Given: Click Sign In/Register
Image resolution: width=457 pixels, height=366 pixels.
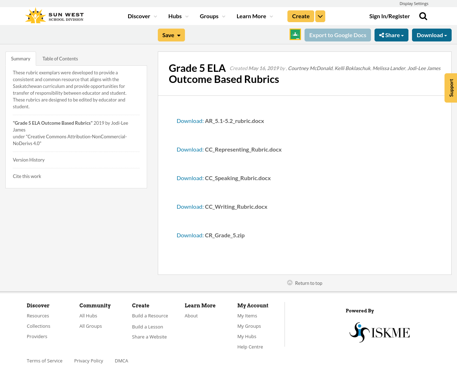Looking at the screenshot, I should tap(390, 15).
